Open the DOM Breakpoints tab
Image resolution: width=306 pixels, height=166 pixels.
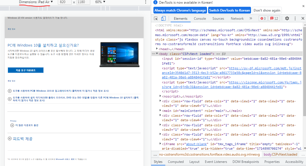246,162
